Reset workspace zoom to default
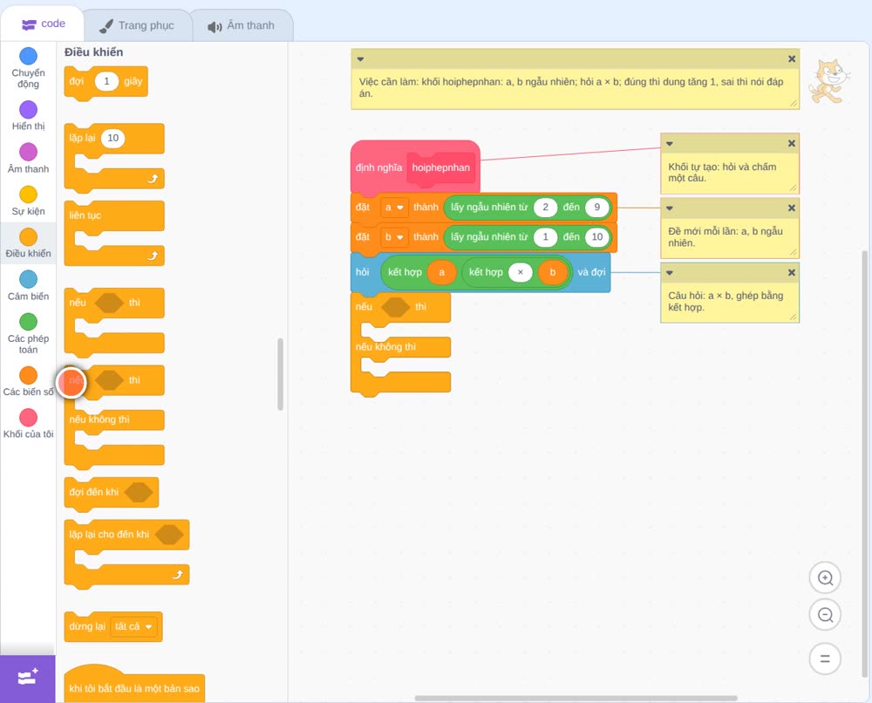Screen dimensions: 872x703 (x=825, y=659)
